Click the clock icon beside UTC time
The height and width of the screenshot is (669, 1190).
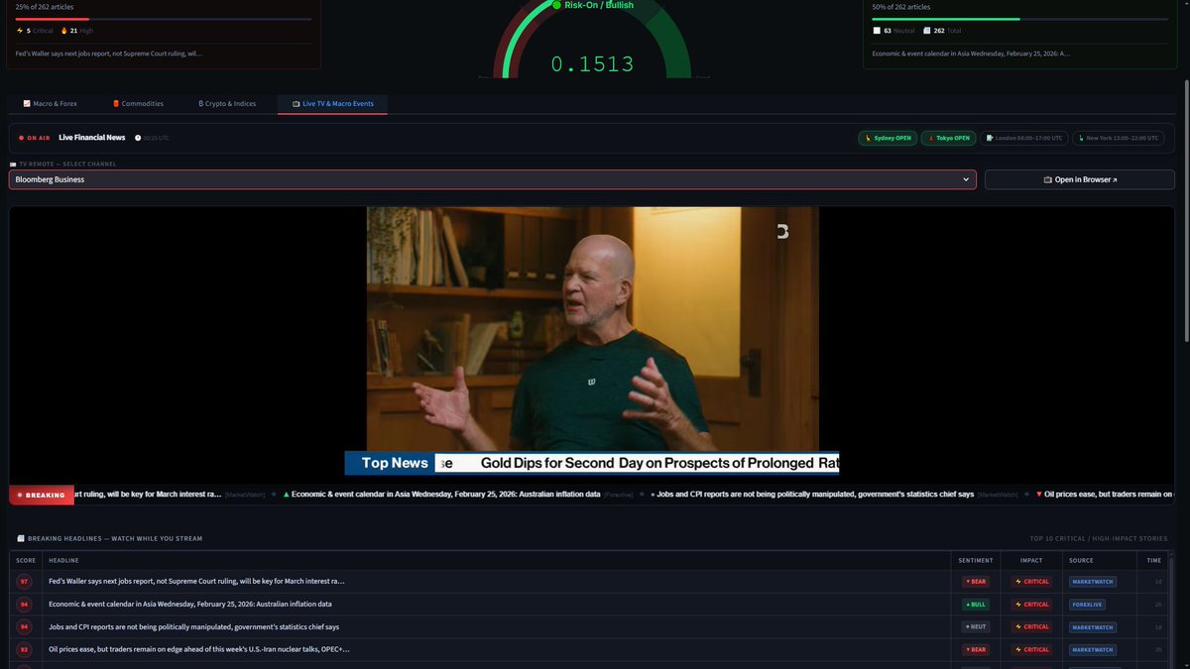(x=136, y=138)
